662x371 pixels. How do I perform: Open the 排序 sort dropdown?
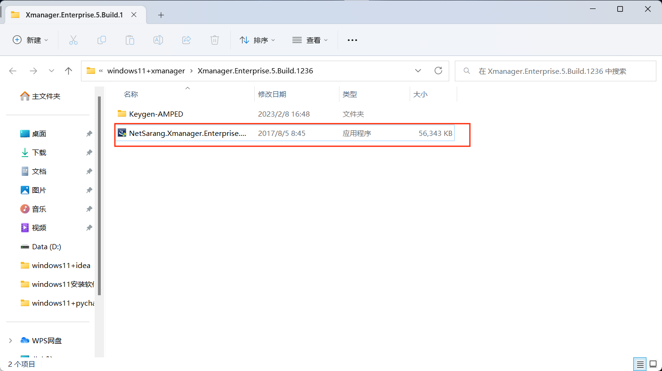point(258,40)
